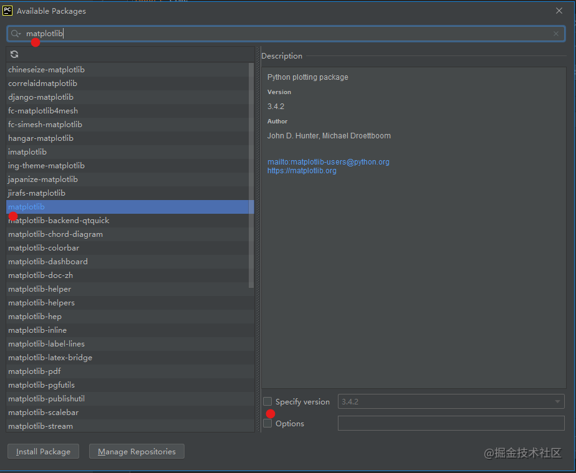Select matplotlib-hep package
This screenshot has width=576, height=473.
click(130, 316)
